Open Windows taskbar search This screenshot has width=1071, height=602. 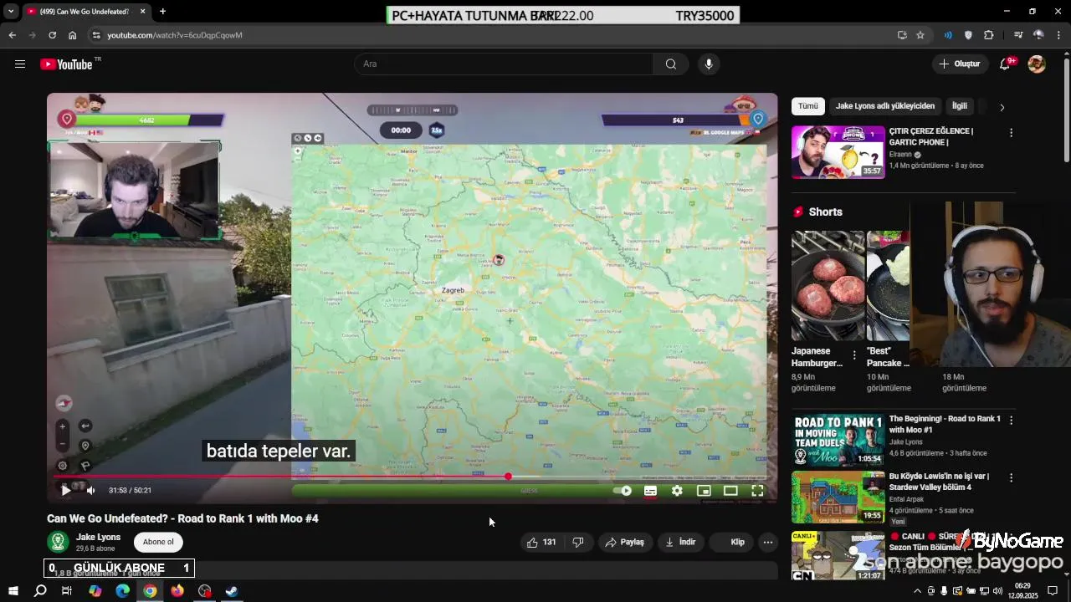40,591
